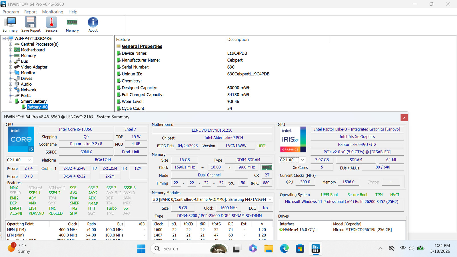The image size is (457, 257).
Task: Open the GPU #0 selector dropdown
Action: (292, 160)
